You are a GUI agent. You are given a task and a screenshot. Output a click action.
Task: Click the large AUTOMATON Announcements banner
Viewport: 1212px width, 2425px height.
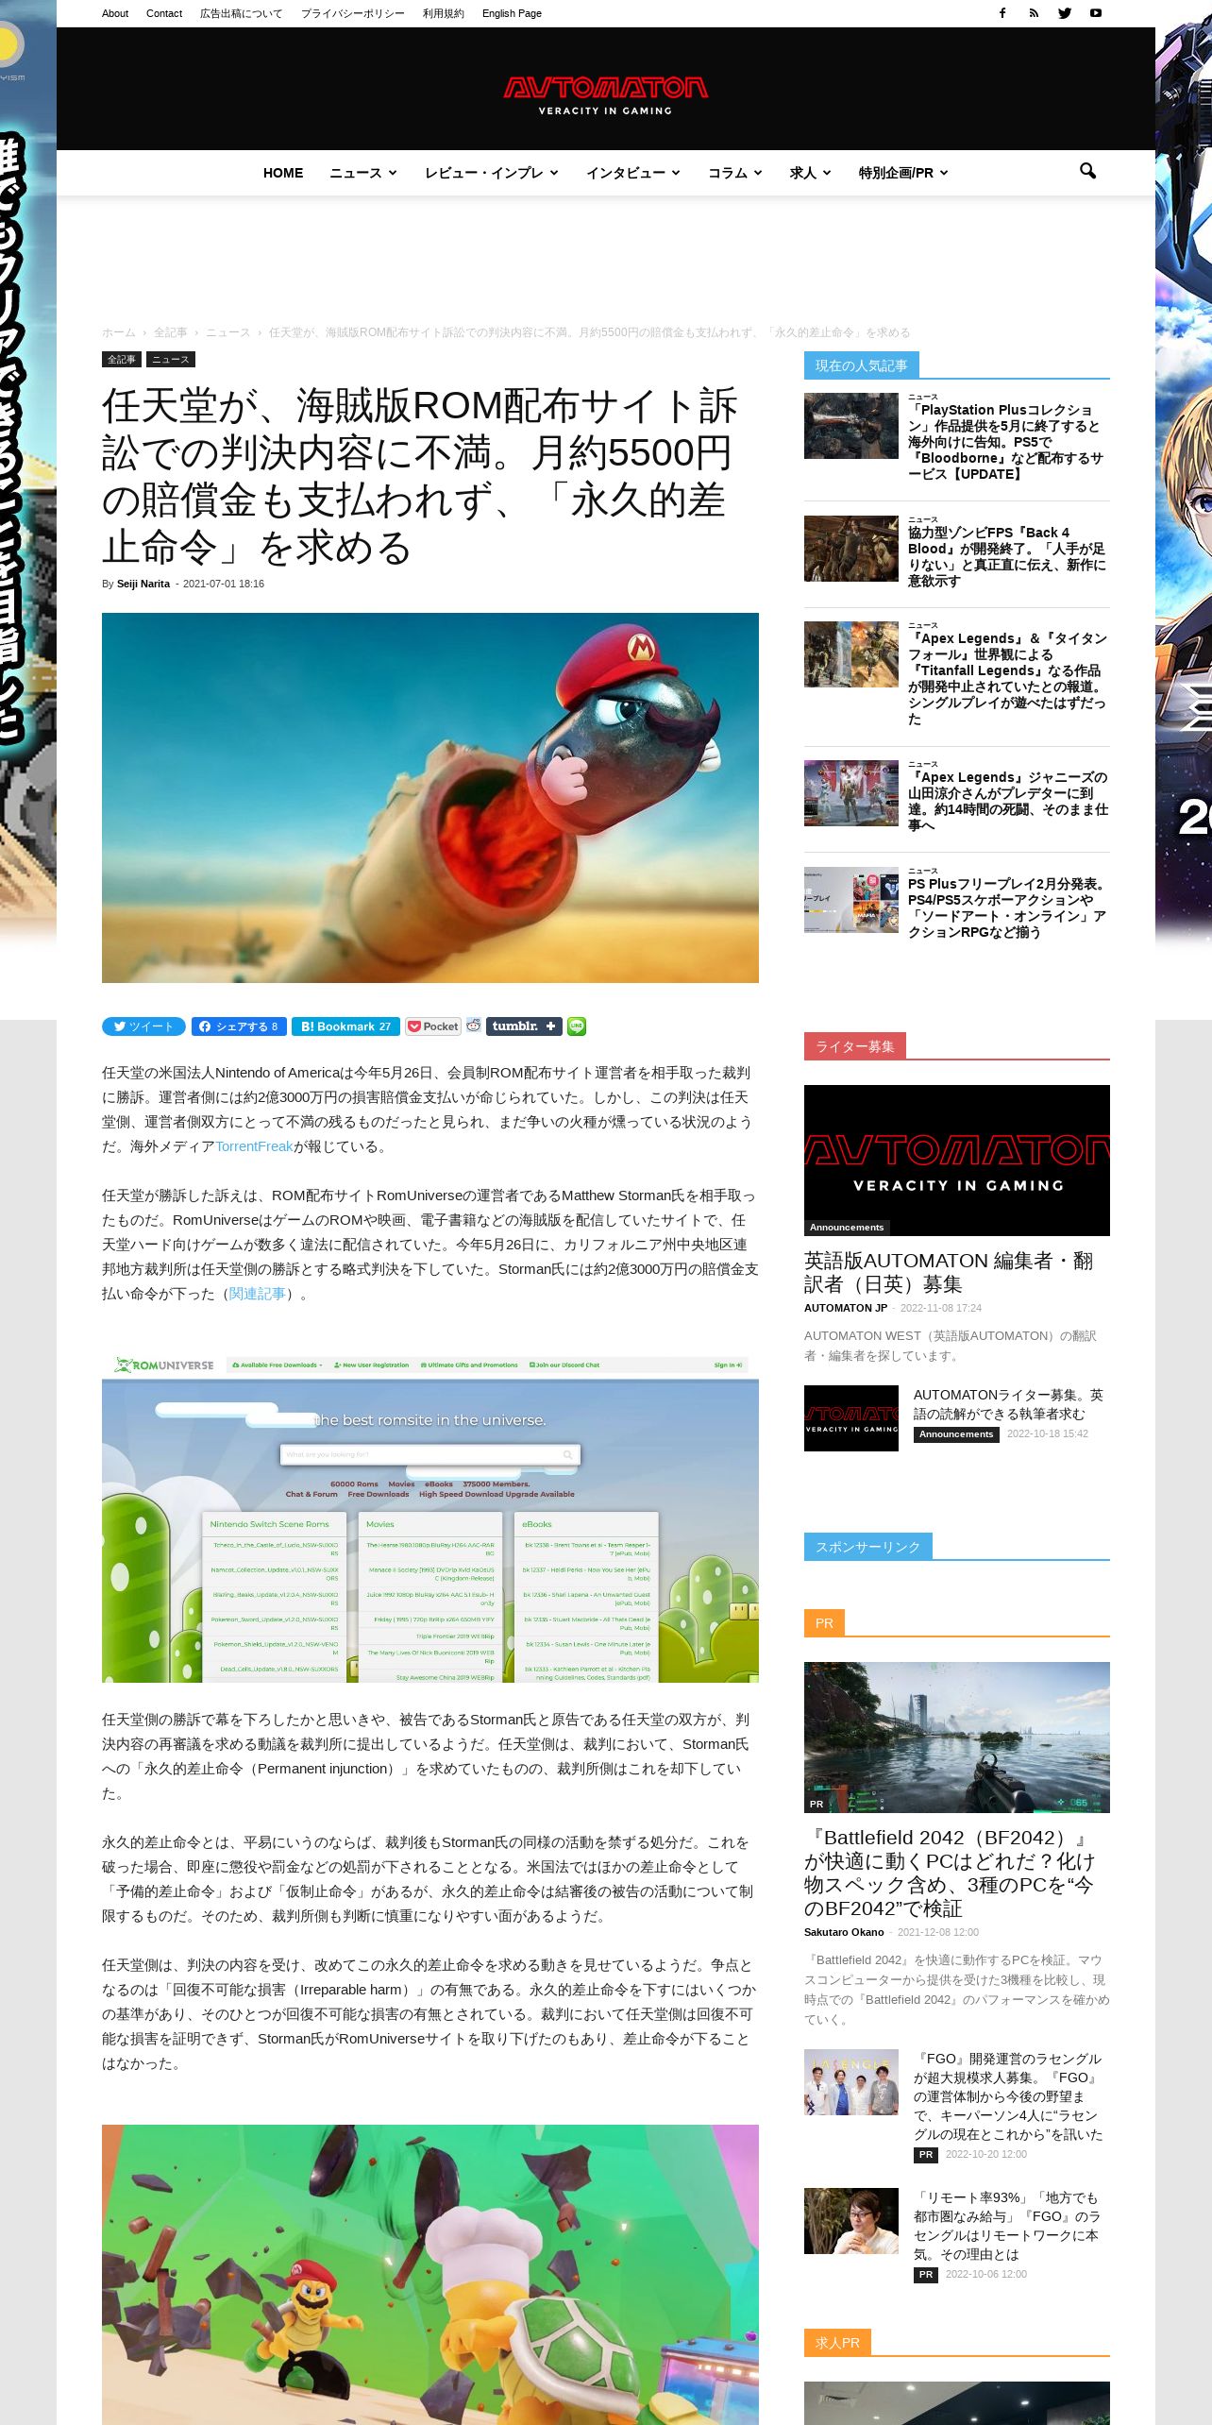tap(957, 1161)
